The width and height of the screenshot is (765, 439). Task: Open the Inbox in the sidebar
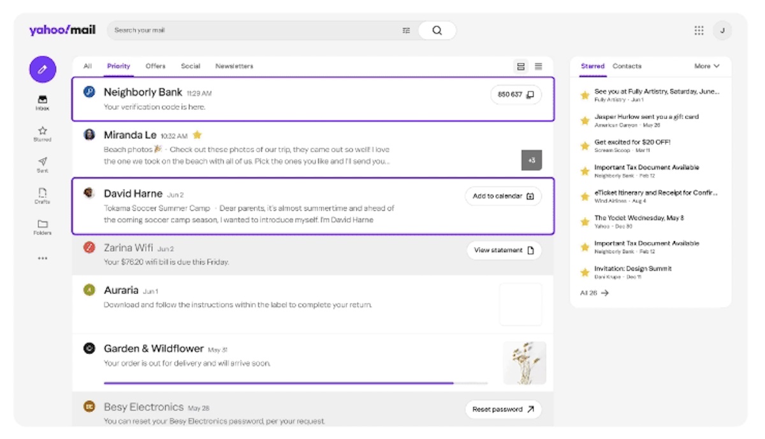[43, 103]
